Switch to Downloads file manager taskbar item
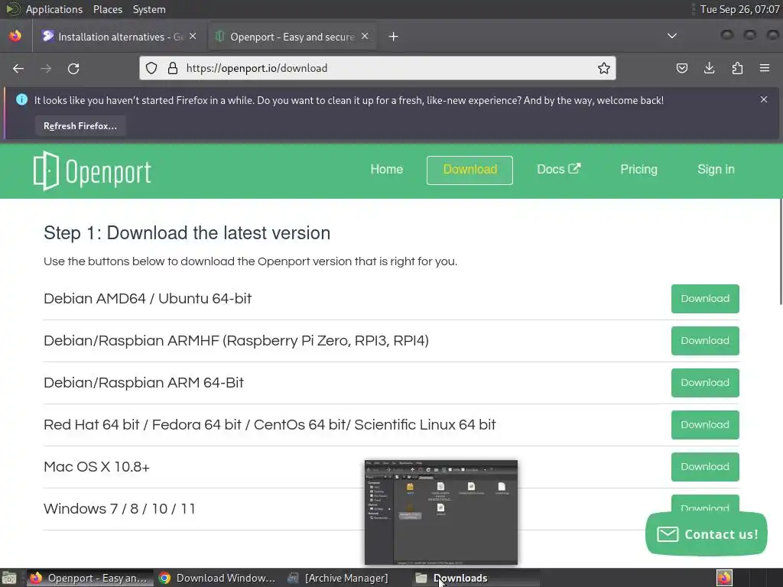 click(x=476, y=578)
